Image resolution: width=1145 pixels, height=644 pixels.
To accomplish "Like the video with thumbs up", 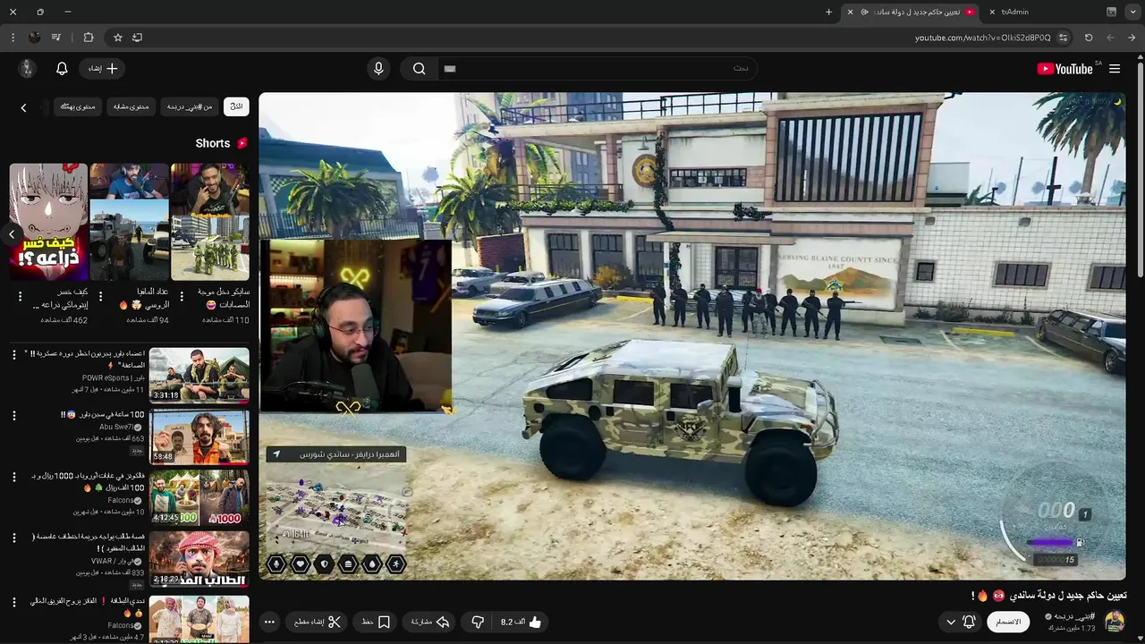I will tap(522, 622).
